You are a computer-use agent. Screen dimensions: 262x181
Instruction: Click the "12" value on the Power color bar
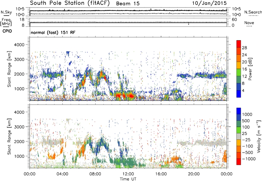tap(244, 76)
